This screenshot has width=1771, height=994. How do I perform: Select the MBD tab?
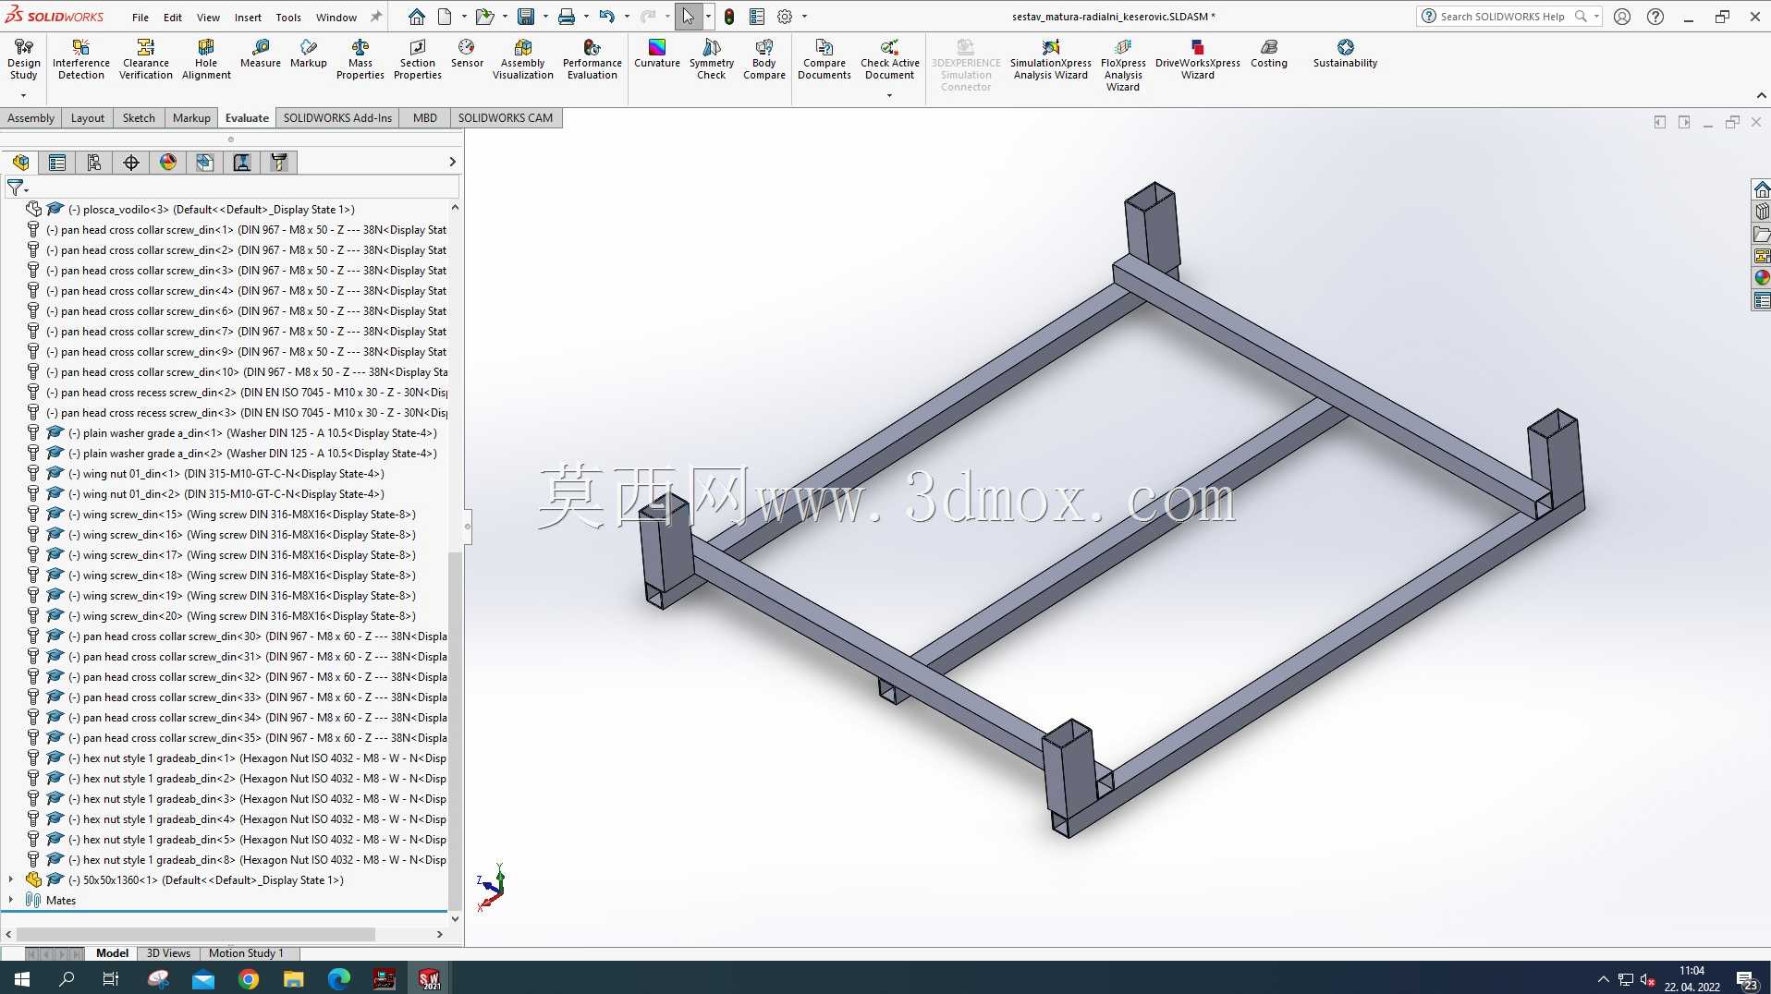pyautogui.click(x=425, y=117)
